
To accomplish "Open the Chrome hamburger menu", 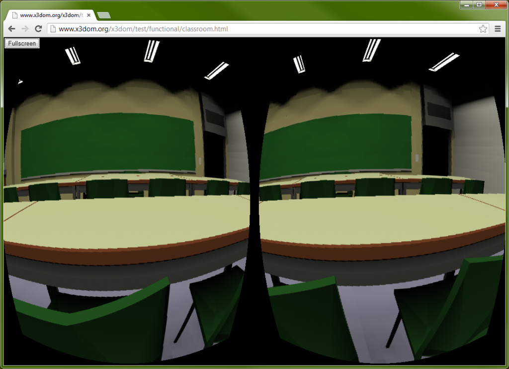I will 498,28.
